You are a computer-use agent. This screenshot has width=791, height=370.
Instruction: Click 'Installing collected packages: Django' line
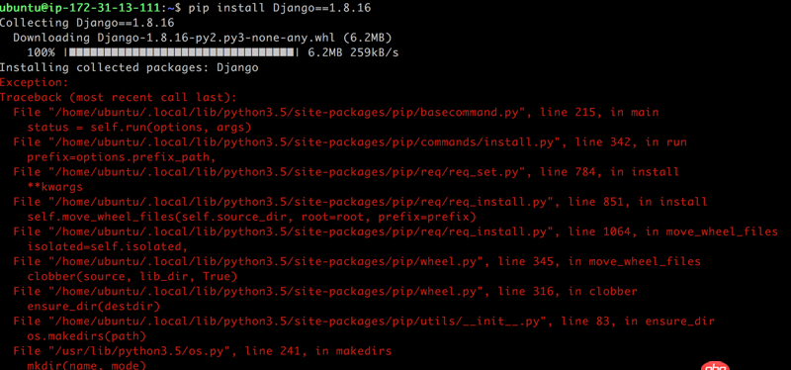(130, 67)
